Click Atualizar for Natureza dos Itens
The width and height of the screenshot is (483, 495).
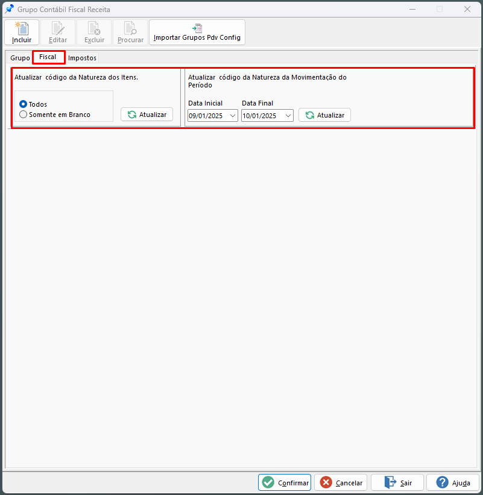(147, 115)
